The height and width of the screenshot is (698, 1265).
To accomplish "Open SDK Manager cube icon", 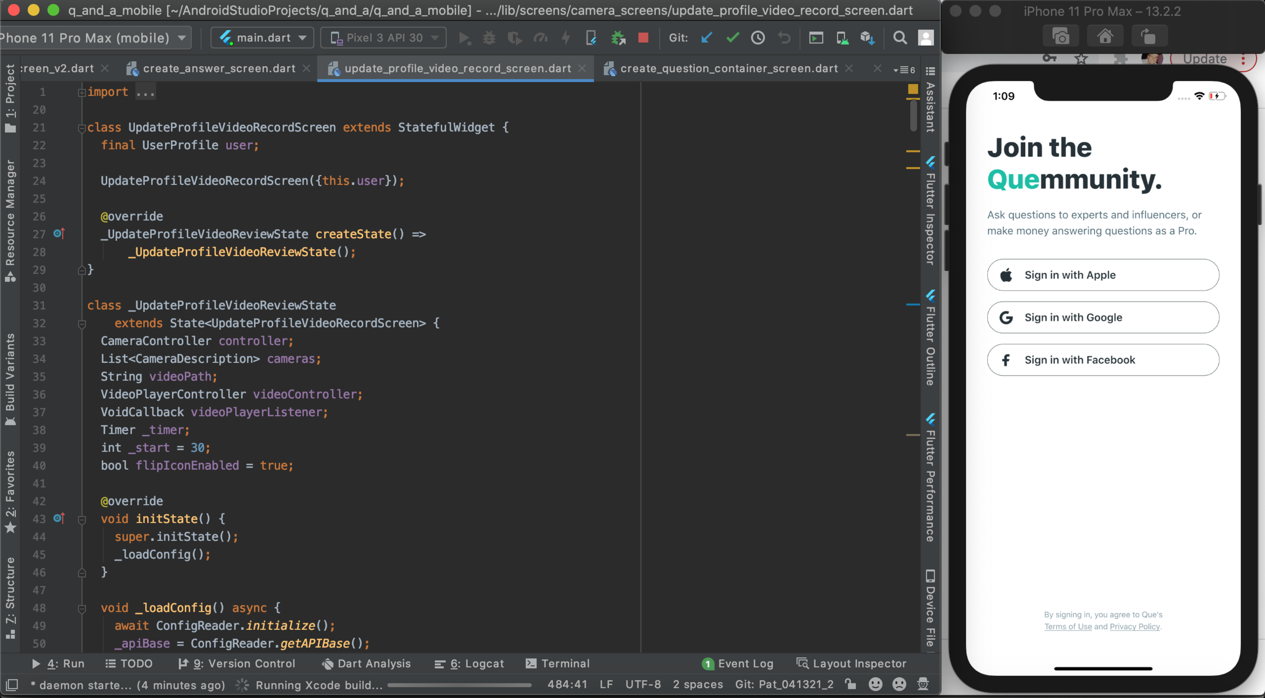I will point(867,38).
